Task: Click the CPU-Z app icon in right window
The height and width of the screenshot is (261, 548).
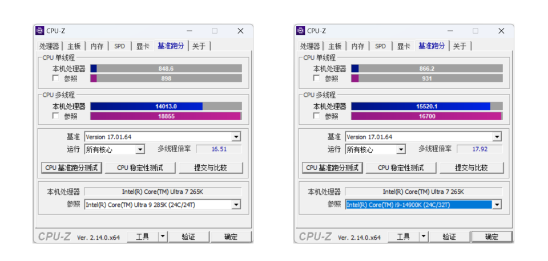Action: pyautogui.click(x=301, y=31)
